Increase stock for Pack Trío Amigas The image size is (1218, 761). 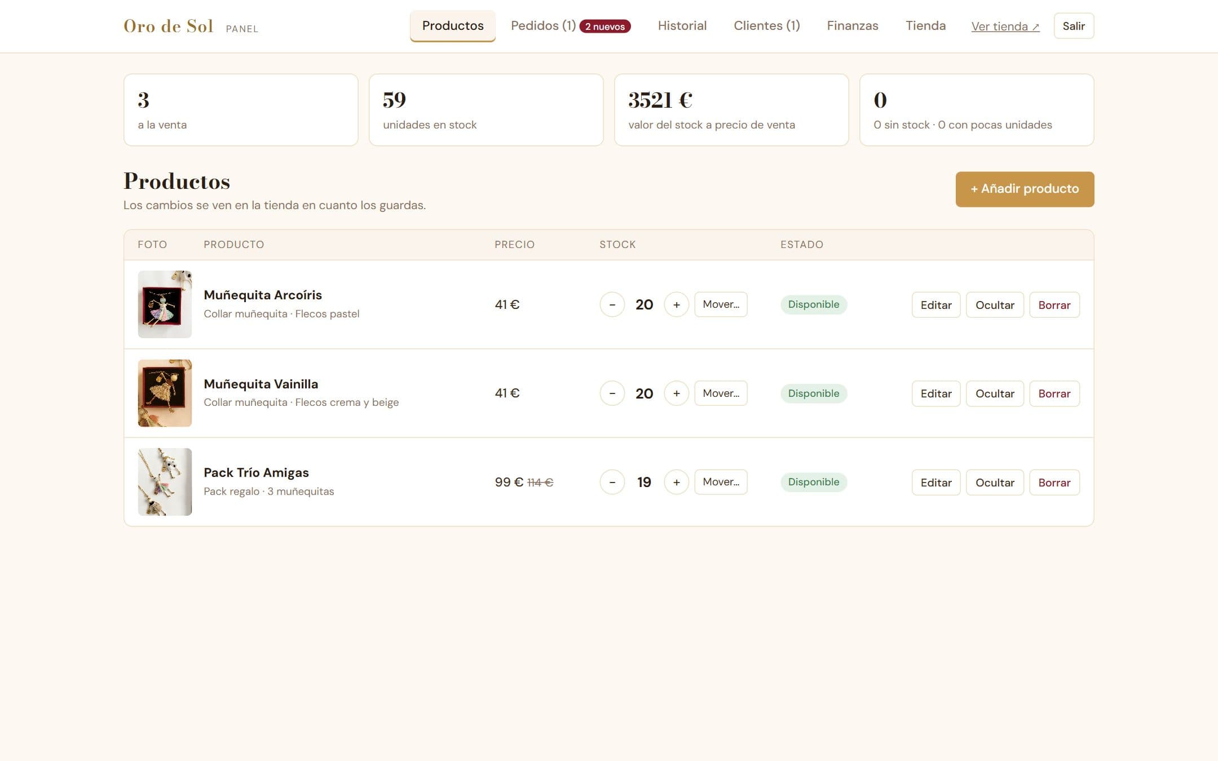(x=676, y=482)
